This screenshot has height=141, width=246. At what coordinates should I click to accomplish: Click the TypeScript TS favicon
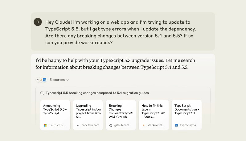click(x=177, y=125)
